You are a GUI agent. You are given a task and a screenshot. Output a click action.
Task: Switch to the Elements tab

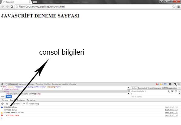click(13, 84)
